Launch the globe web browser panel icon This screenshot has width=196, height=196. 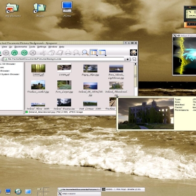(18, 192)
